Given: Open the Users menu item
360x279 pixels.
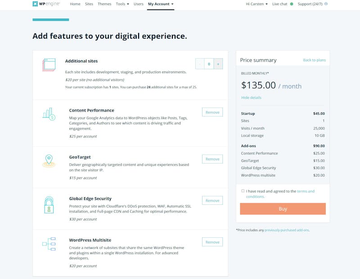Looking at the screenshot, I should (139, 4).
